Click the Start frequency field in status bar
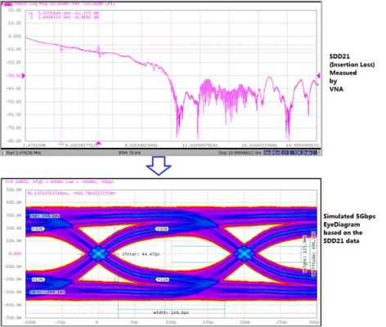Image resolution: width=386 pixels, height=327 pixels. tap(23, 153)
